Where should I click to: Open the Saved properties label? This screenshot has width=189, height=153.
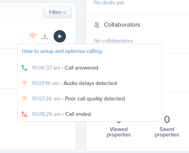point(167,132)
